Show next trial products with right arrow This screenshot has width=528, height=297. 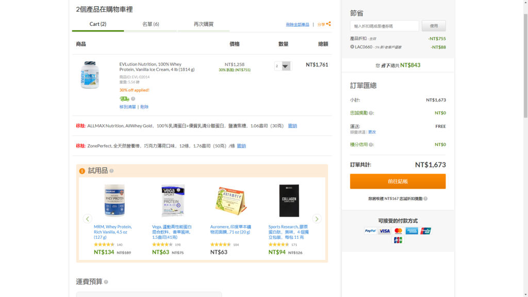click(317, 219)
